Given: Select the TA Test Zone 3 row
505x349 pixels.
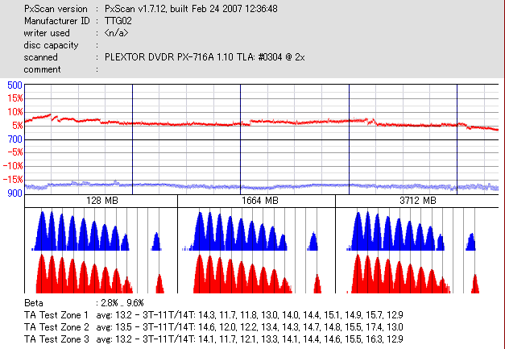Looking at the screenshot, I should point(213,339).
